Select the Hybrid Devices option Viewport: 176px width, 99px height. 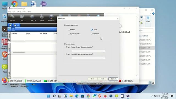tap(69, 34)
